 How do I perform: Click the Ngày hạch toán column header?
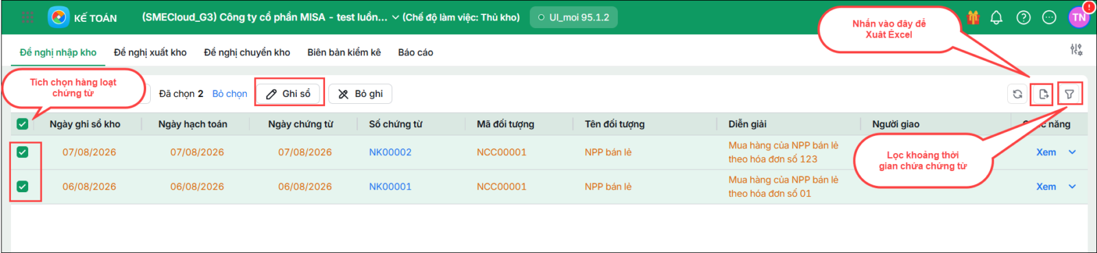tap(193, 124)
